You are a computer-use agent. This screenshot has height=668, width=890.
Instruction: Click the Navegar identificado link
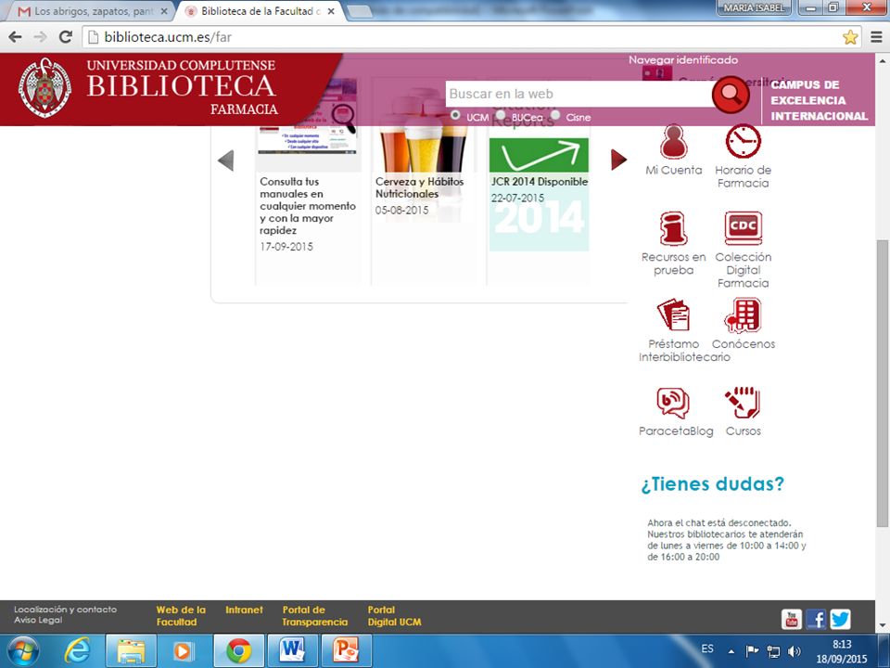683,59
